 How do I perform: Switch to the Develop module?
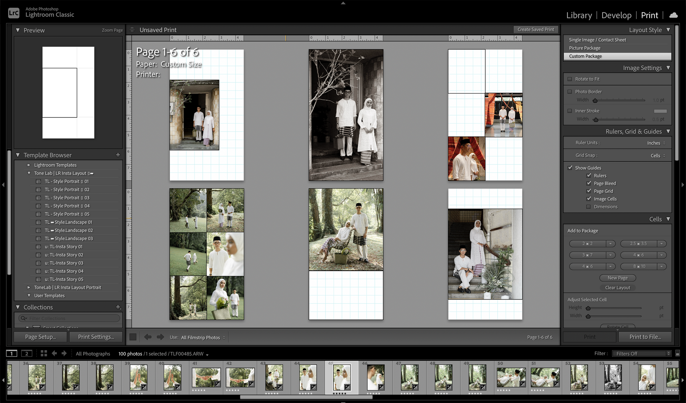pyautogui.click(x=616, y=15)
